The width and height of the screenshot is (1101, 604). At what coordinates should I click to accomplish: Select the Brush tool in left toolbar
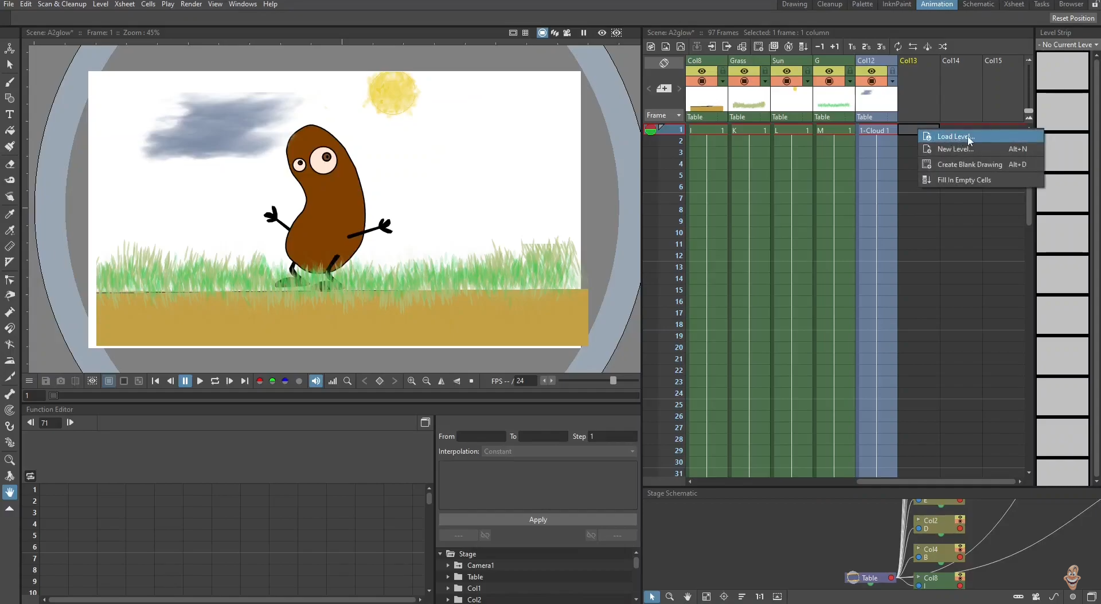tap(10, 82)
